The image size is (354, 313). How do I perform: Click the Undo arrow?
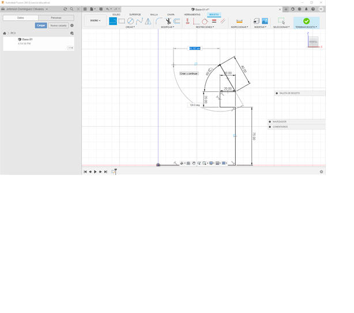(x=108, y=9)
